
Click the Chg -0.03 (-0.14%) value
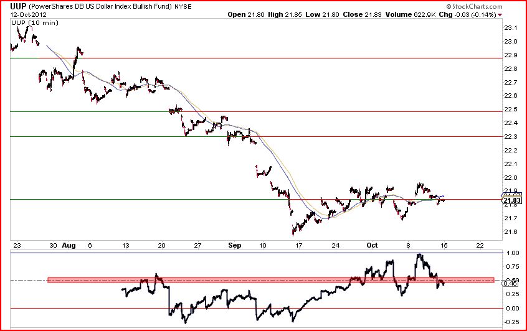[468, 14]
